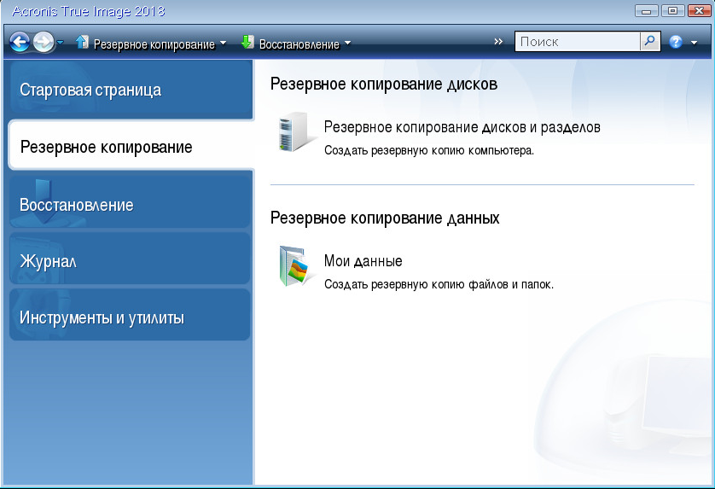Open Инструменты и утилиты section
Viewport: 715px width, 489px height.
click(x=130, y=316)
